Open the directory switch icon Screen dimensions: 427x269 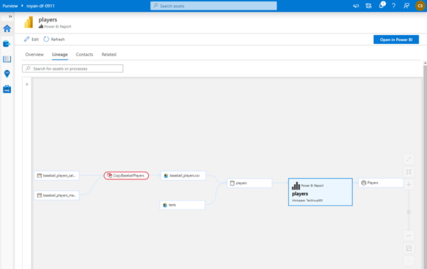(368, 5)
